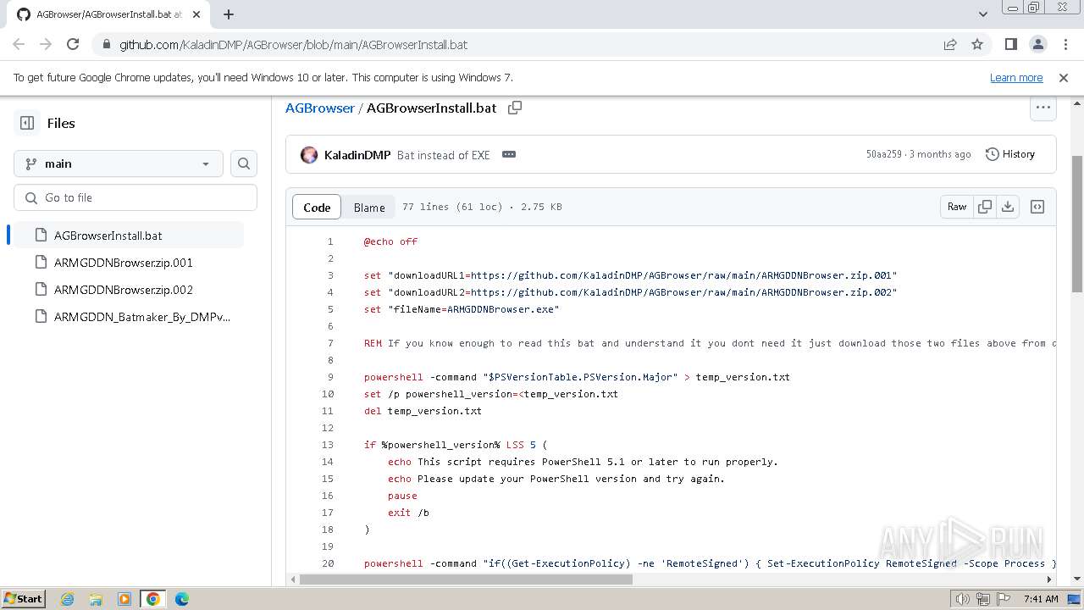This screenshot has width=1084, height=610.
Task: Launch Internet Explorer from taskbar
Action: [67, 599]
